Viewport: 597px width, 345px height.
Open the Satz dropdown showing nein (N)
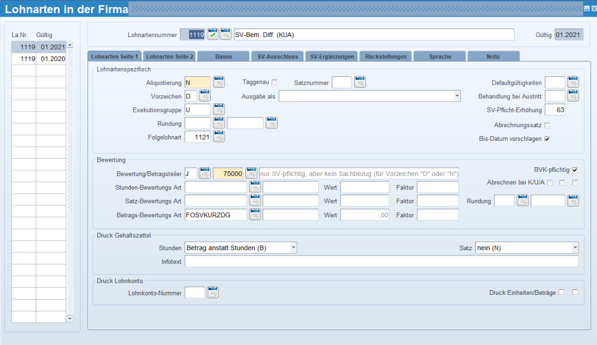point(575,248)
